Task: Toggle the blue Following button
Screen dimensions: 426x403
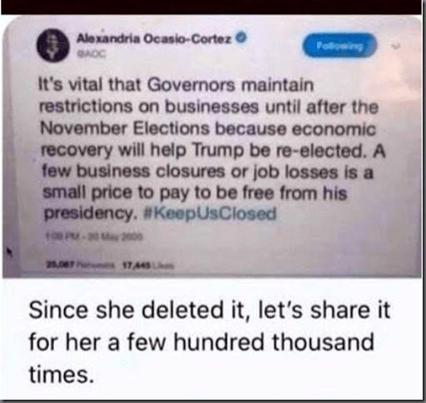Action: [339, 45]
